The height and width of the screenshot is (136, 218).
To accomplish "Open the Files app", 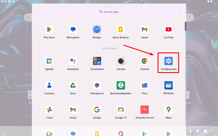I will point(145,85).
